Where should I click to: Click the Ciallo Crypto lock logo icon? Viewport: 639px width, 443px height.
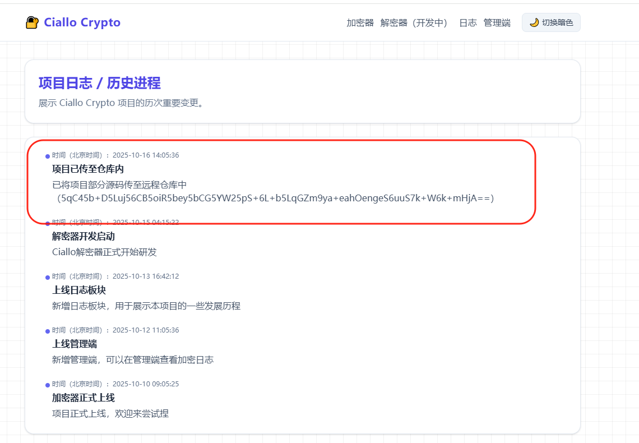33,22
